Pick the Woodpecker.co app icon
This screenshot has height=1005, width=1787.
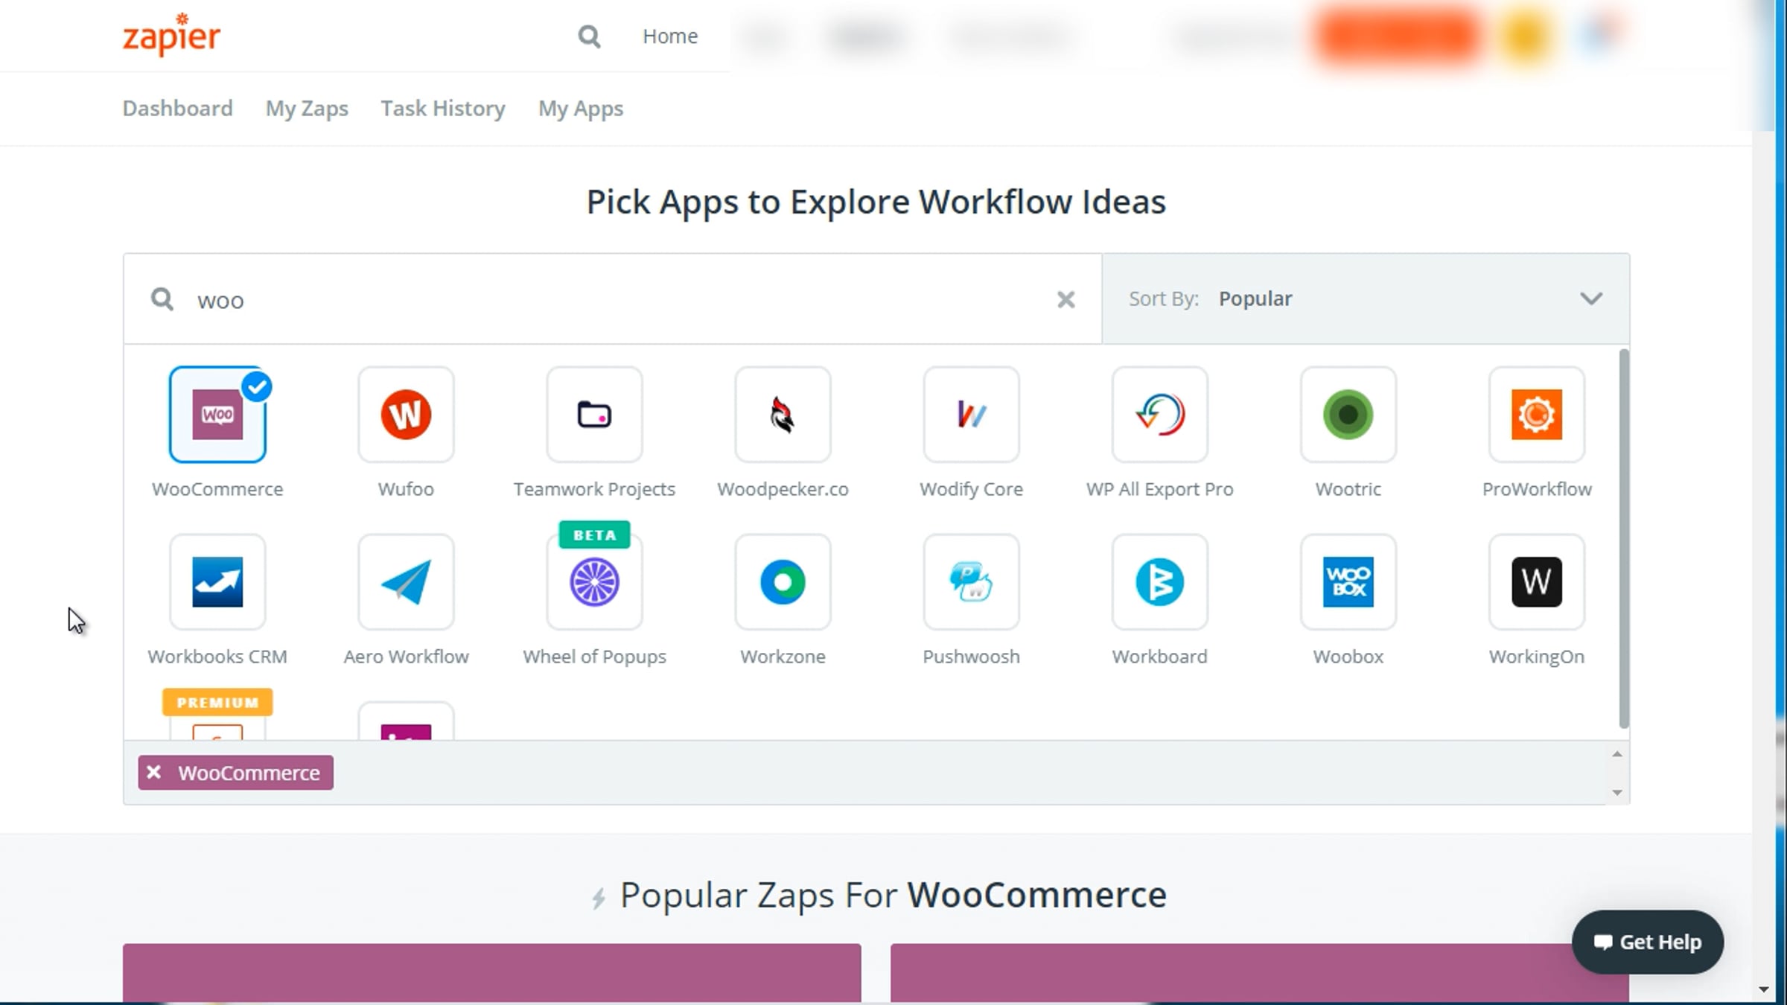tap(783, 415)
